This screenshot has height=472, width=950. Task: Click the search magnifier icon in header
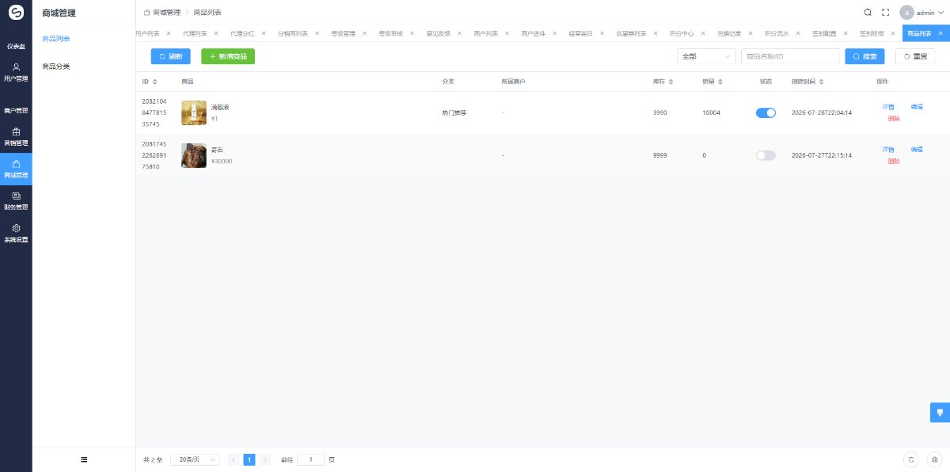click(x=868, y=13)
